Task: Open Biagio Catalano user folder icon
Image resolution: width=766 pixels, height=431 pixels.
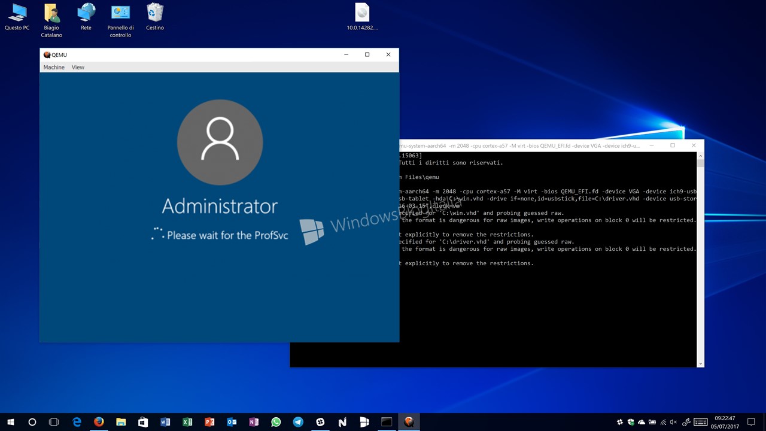Action: [51, 20]
